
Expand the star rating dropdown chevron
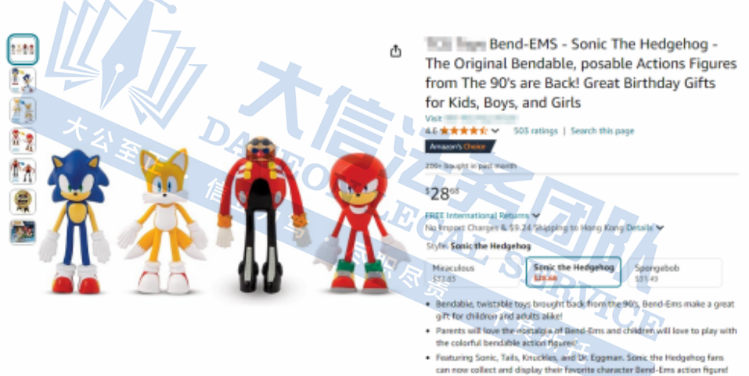click(495, 131)
